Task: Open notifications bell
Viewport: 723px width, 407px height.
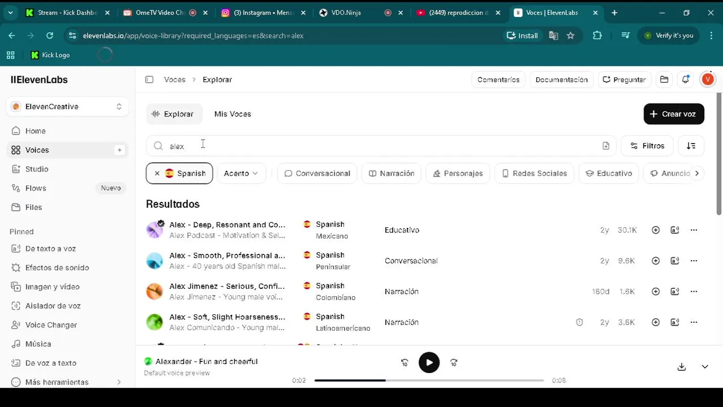Action: [685, 80]
